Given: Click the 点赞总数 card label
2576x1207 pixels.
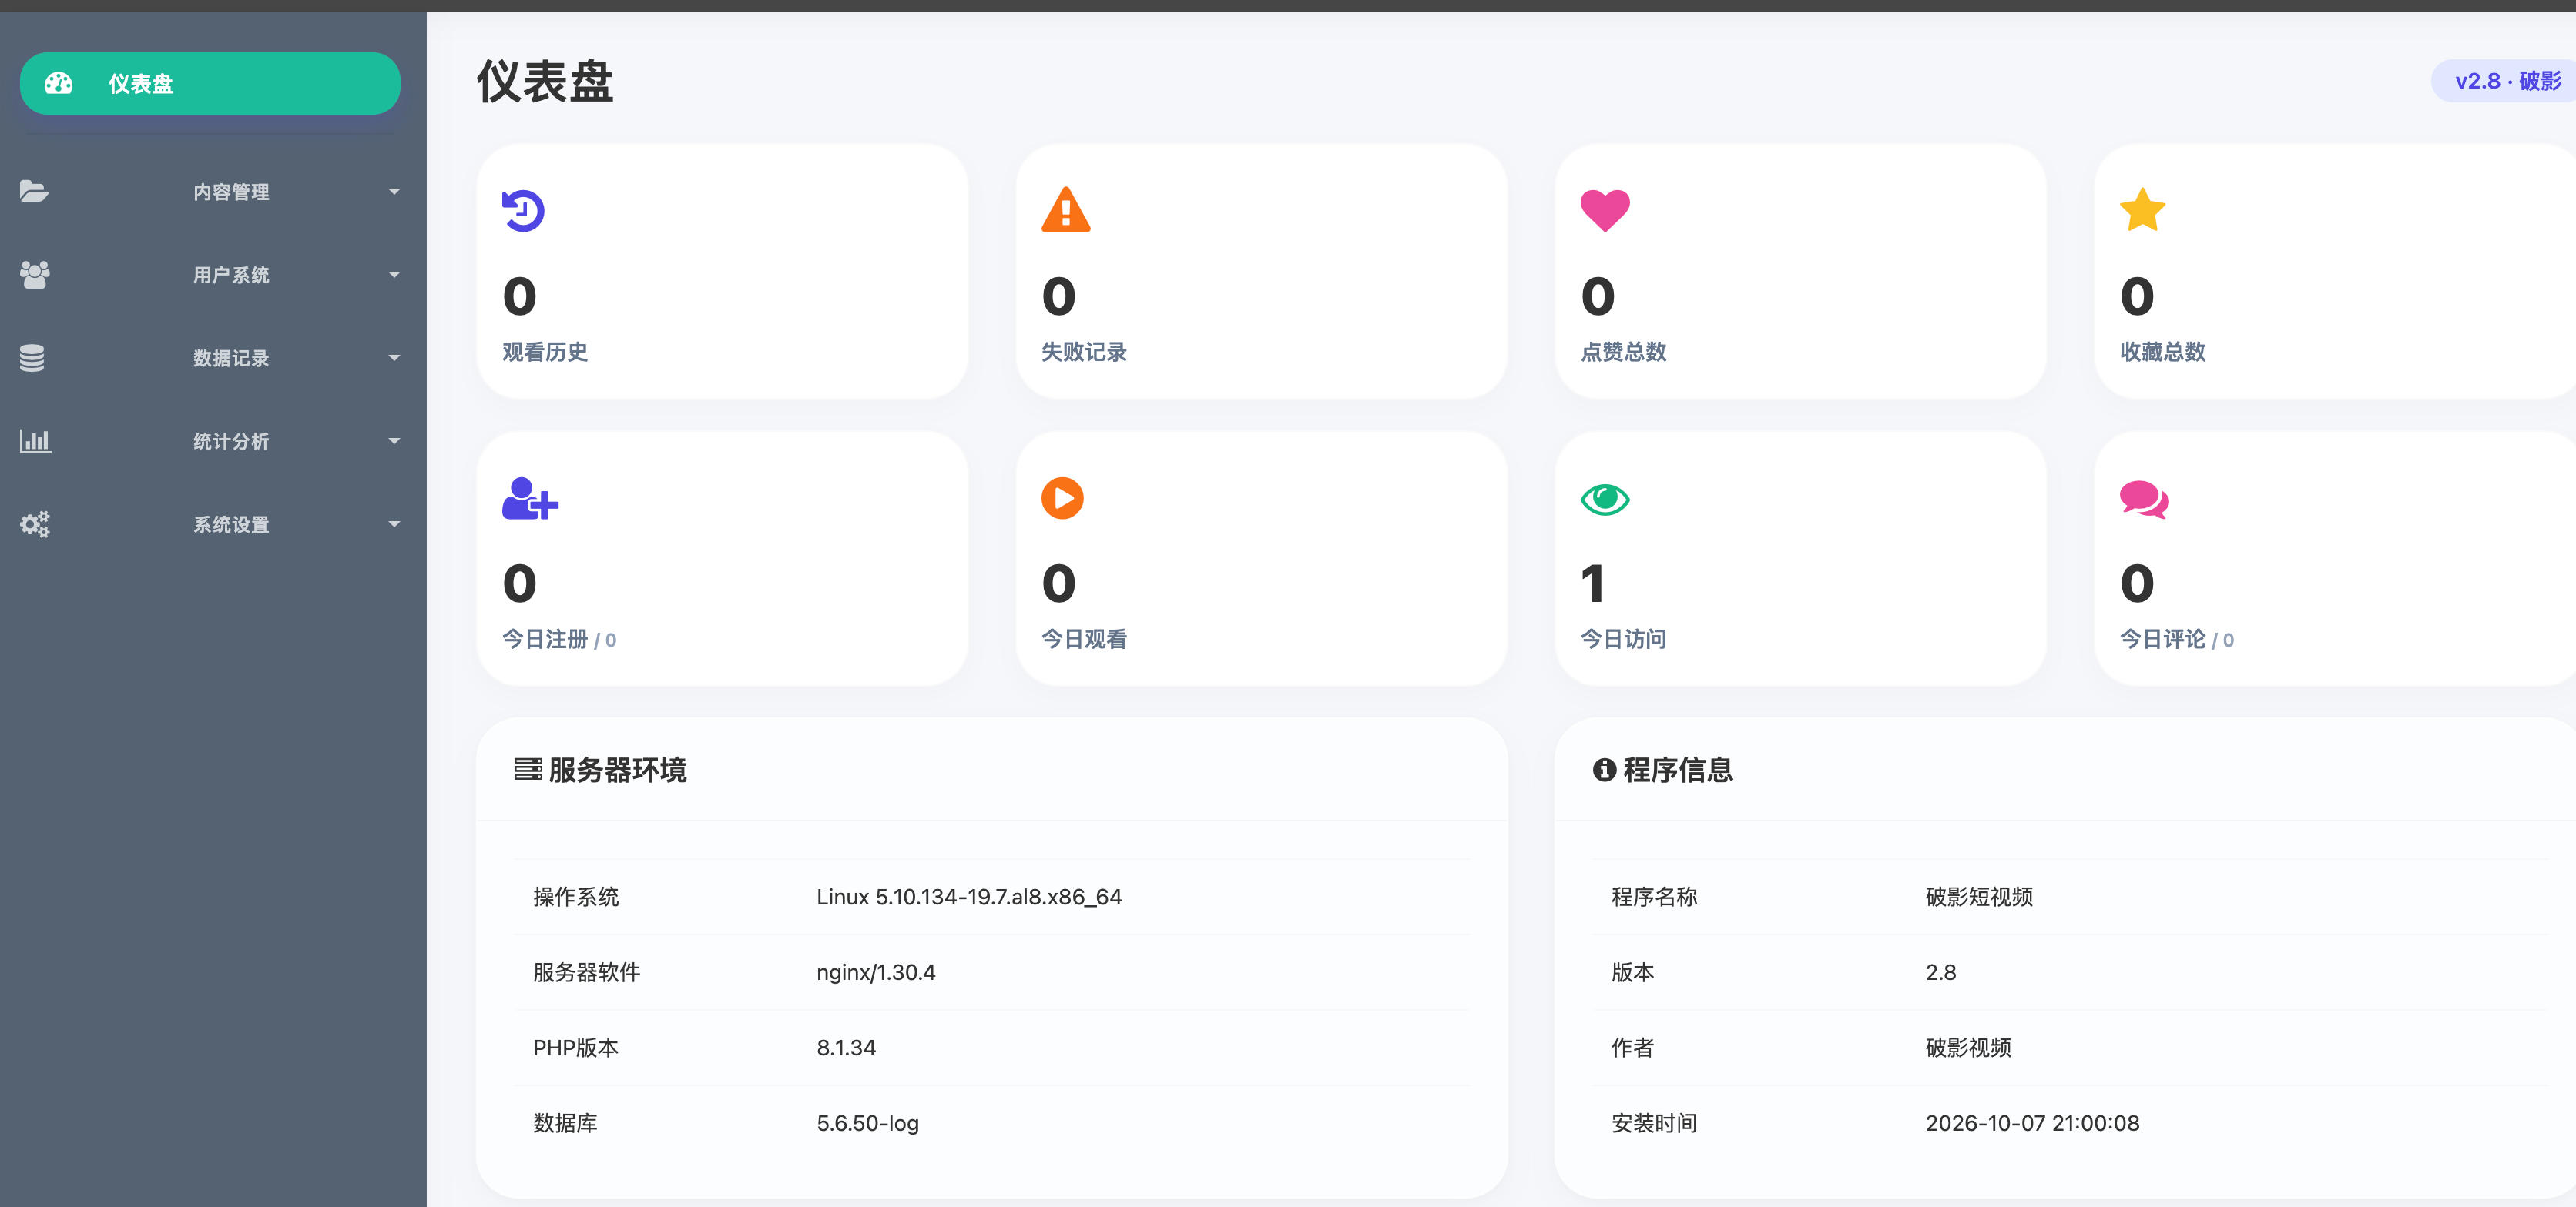Looking at the screenshot, I should pyautogui.click(x=1623, y=352).
